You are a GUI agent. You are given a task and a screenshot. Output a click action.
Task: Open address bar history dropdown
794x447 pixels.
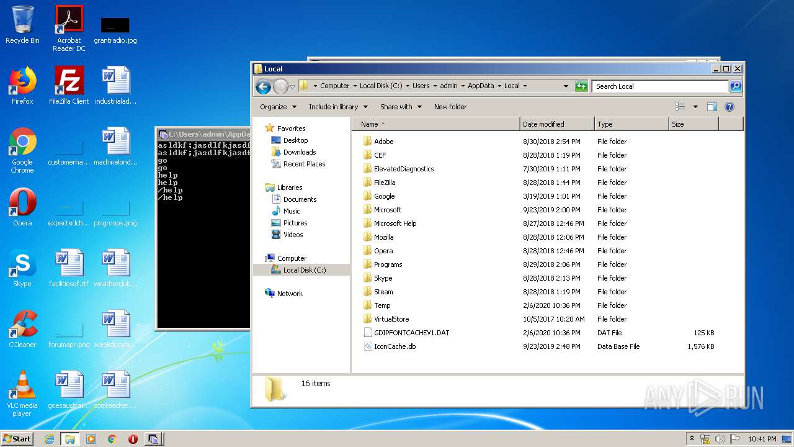[566, 86]
